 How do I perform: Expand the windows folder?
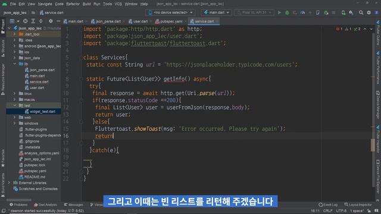14,123
